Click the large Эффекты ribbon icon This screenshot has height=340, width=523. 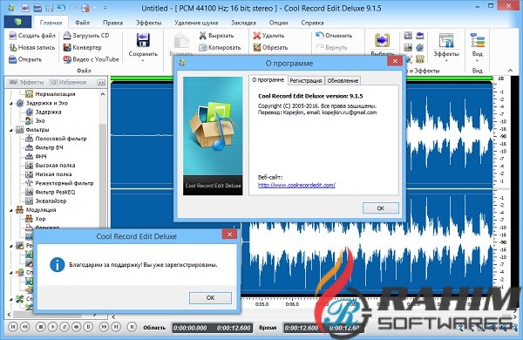(x=446, y=40)
